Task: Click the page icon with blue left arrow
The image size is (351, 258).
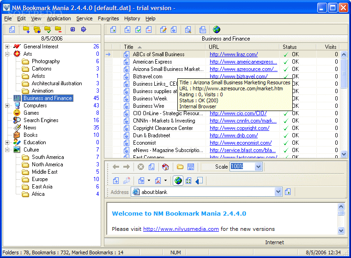Action: click(199, 181)
